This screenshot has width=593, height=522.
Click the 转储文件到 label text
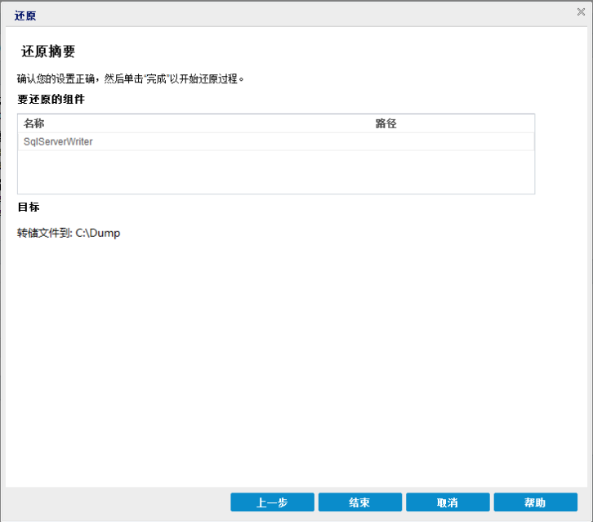pyautogui.click(x=44, y=233)
